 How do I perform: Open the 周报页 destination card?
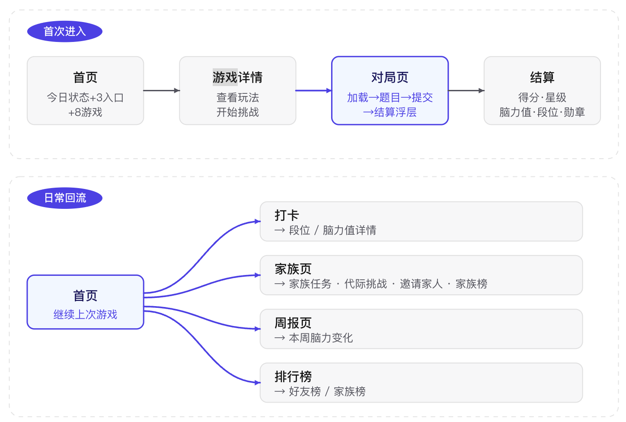point(421,329)
